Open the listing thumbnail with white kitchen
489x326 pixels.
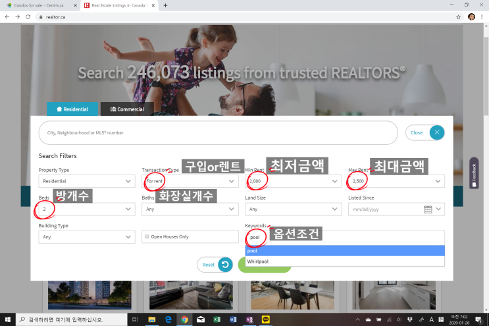click(394, 295)
